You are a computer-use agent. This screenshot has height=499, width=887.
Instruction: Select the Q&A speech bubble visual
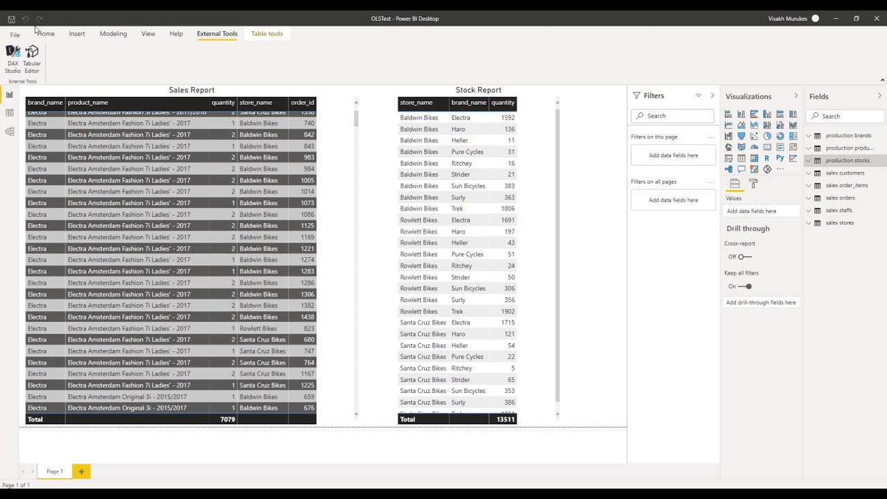point(741,169)
